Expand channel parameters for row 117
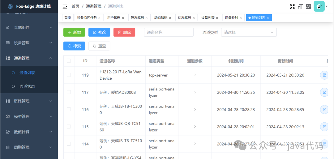 [x=195, y=92]
